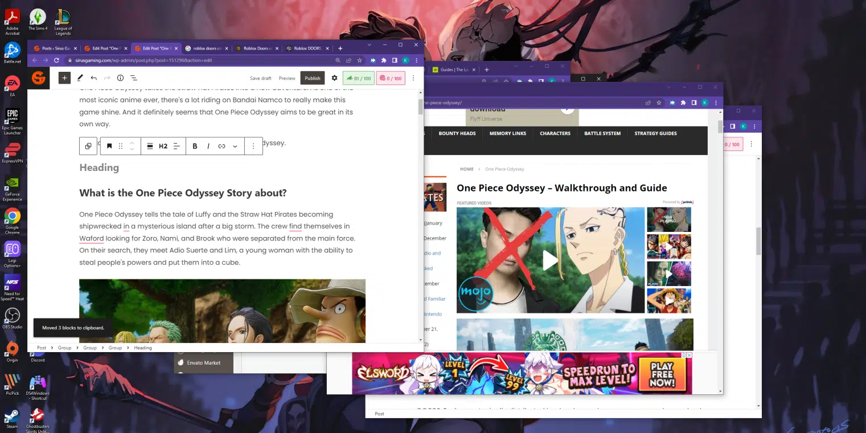Viewport: 866px width, 433px height.
Task: Toggle italic formatting on the heading
Action: coord(208,146)
